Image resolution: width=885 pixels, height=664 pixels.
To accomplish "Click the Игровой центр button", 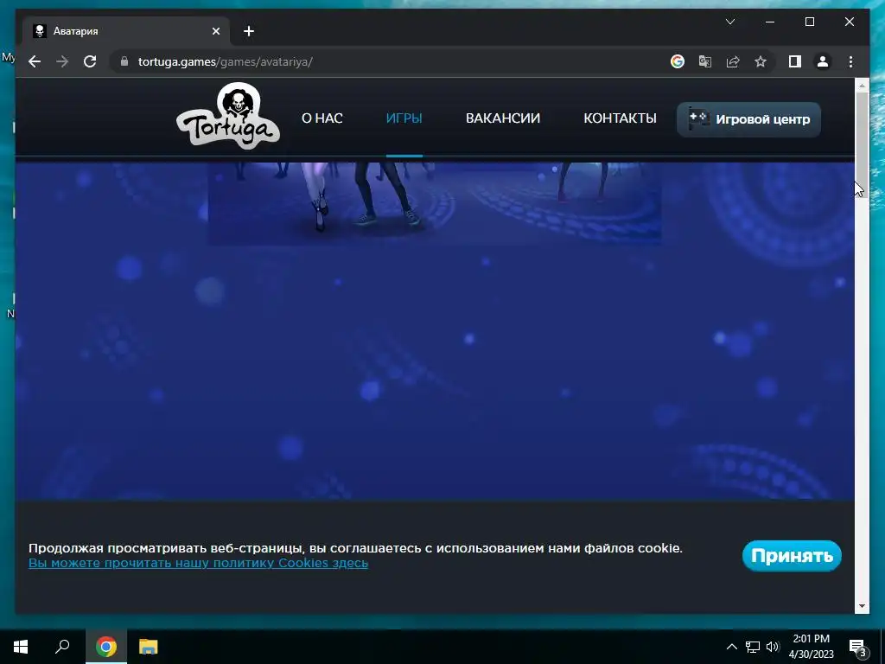I will pyautogui.click(x=748, y=119).
